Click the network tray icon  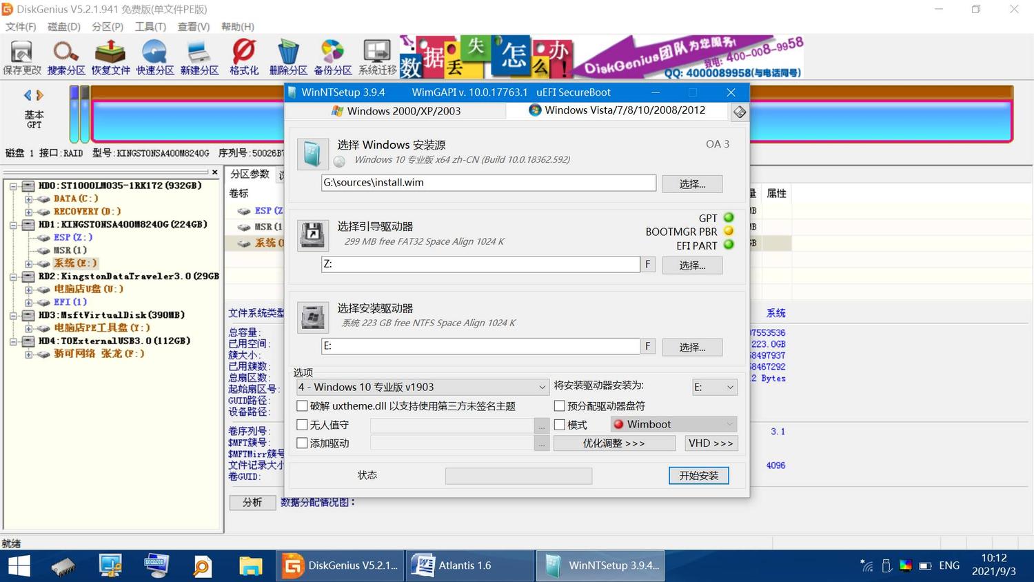(x=867, y=565)
